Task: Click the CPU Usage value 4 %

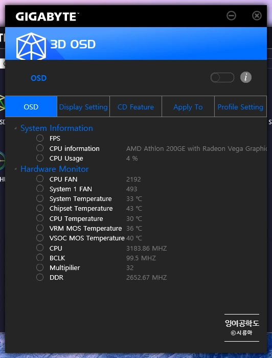Action: click(x=132, y=159)
